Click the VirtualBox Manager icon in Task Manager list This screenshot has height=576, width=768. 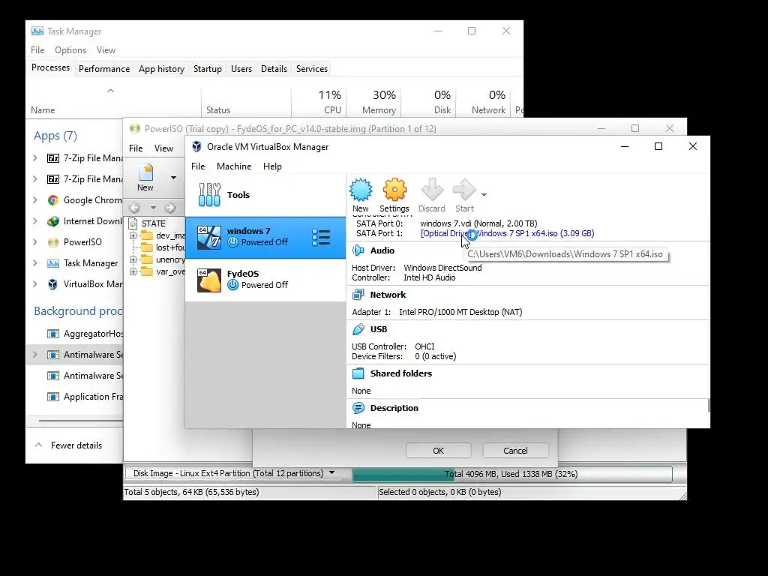pos(53,284)
